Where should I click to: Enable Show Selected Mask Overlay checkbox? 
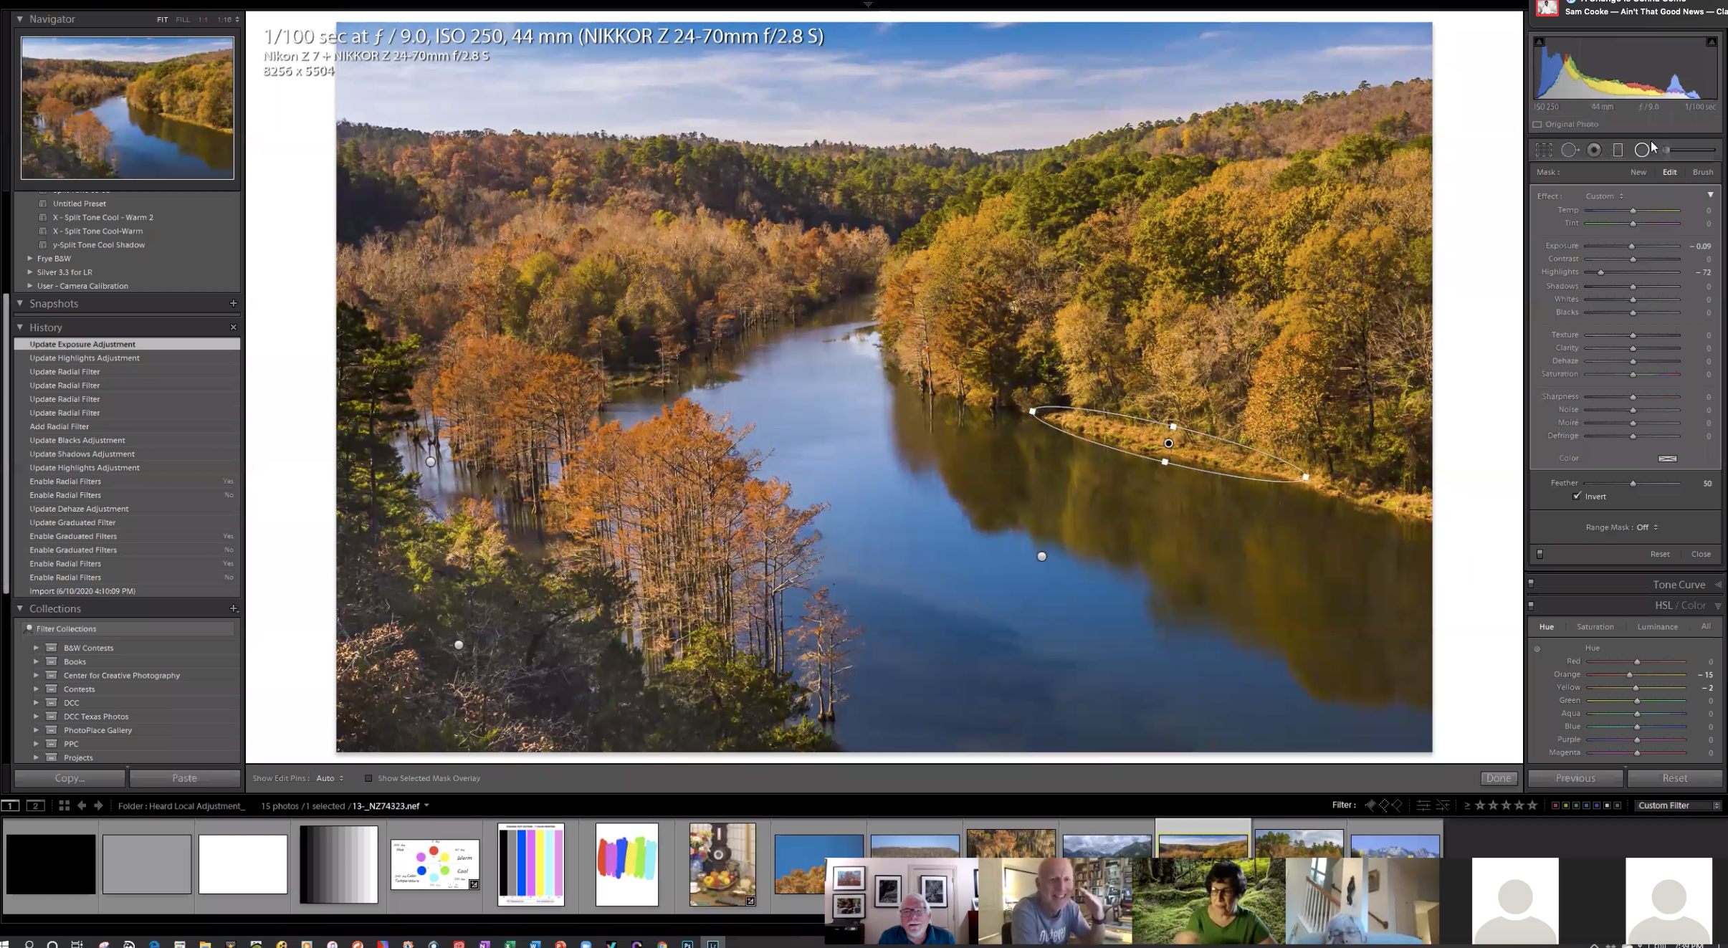coord(368,778)
